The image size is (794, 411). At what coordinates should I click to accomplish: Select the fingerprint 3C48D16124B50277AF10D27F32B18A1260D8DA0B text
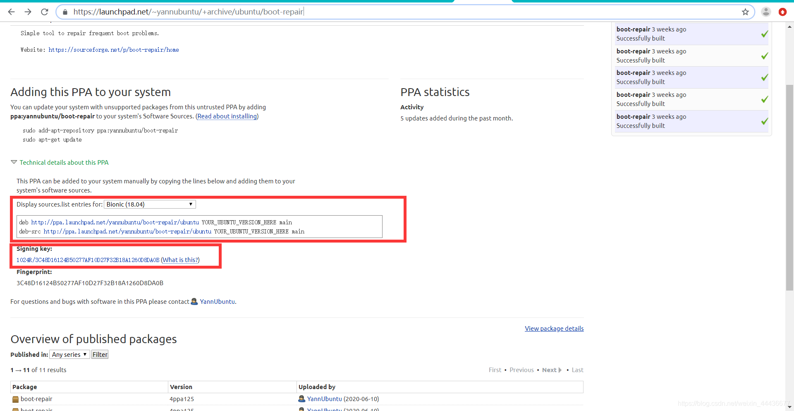tap(90, 283)
